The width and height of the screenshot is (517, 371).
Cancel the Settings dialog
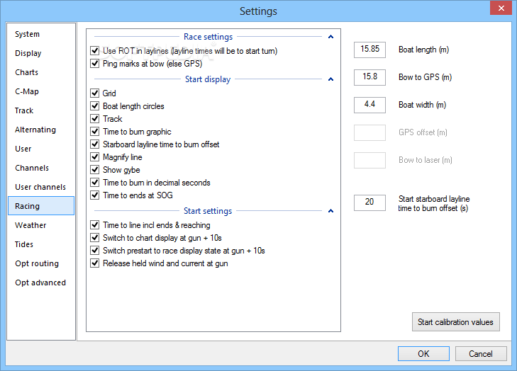click(481, 353)
